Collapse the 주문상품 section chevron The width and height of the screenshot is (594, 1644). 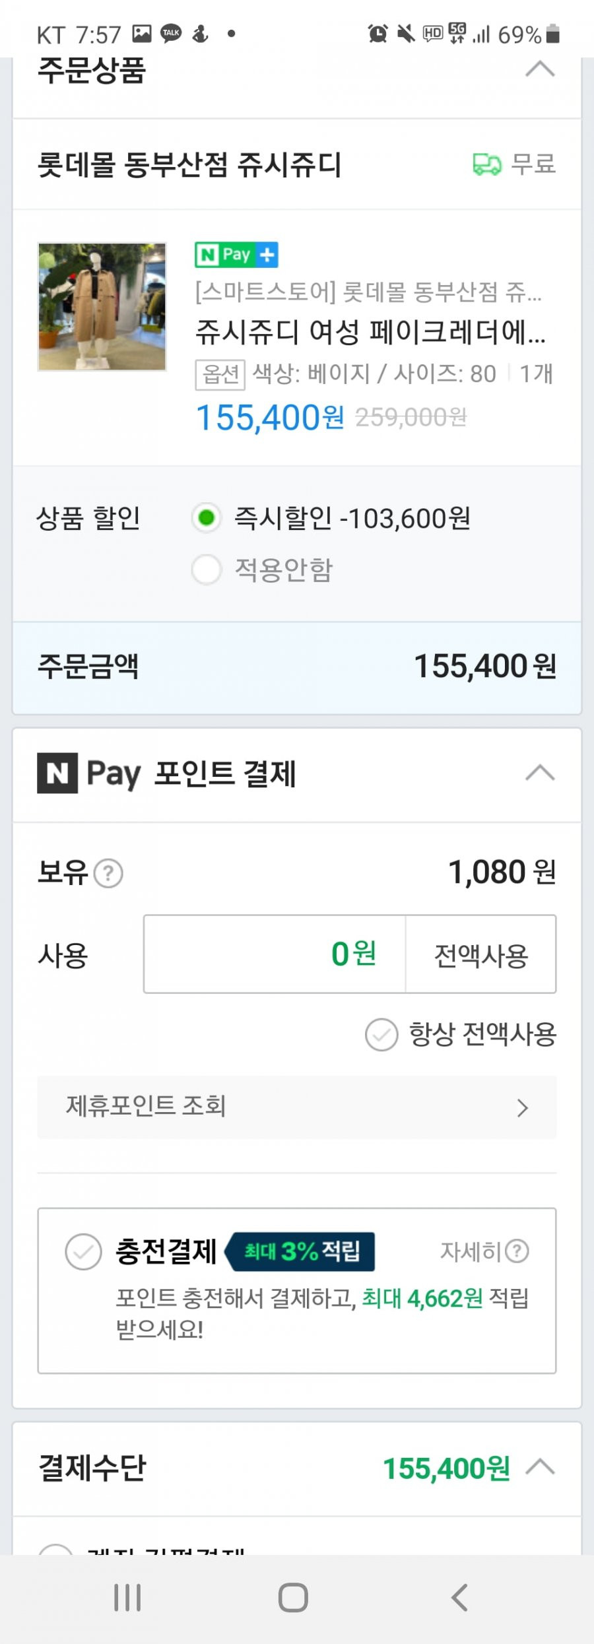click(x=540, y=69)
